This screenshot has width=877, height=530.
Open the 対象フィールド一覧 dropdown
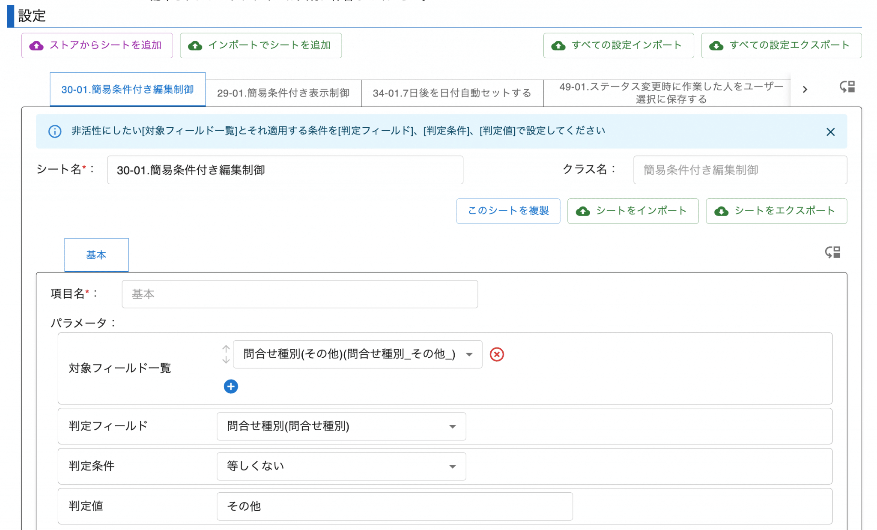click(358, 354)
